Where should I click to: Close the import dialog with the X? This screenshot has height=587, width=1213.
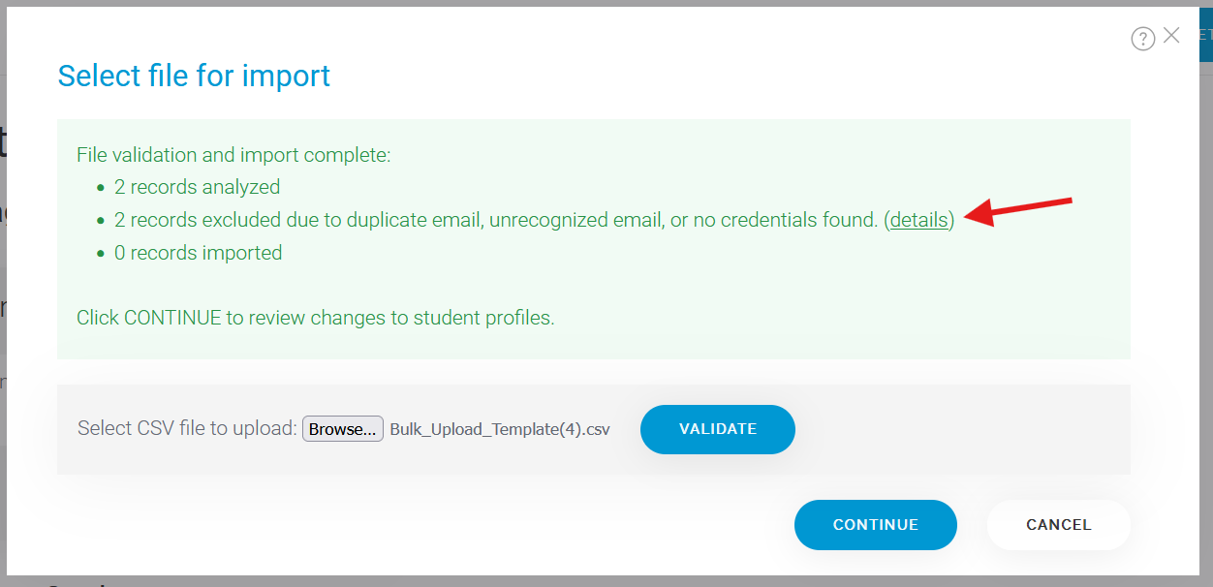coord(1171,36)
